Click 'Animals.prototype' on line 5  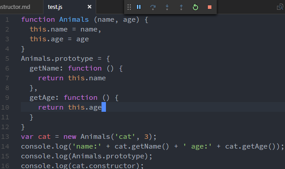pyautogui.click(x=57, y=59)
